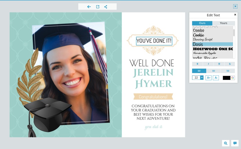The image size is (241, 149).
Task: Select the Indie Flower font
Action: tap(205, 57)
